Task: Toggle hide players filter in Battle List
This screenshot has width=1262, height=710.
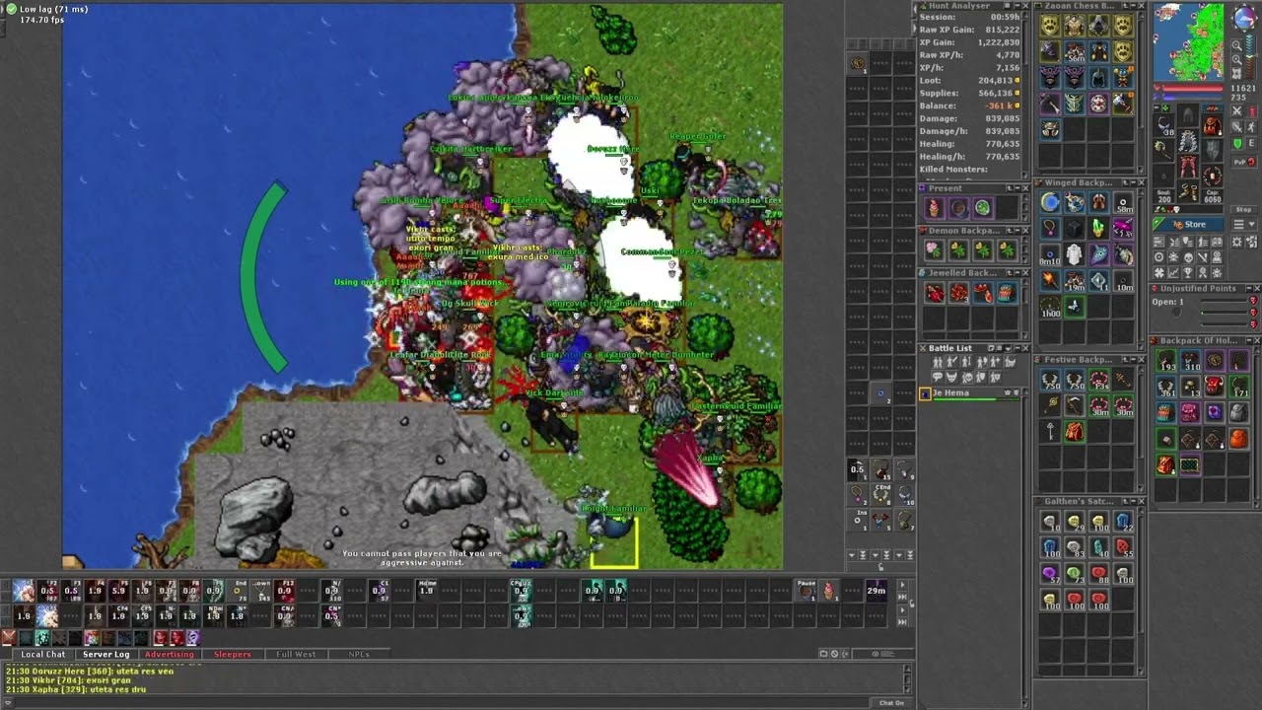Action: 938,361
